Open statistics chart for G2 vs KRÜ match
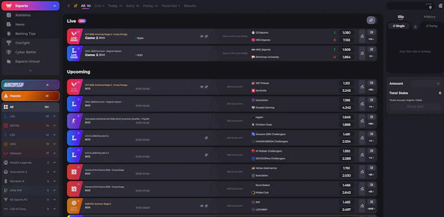The height and width of the screenshot is (217, 444). (x=362, y=36)
